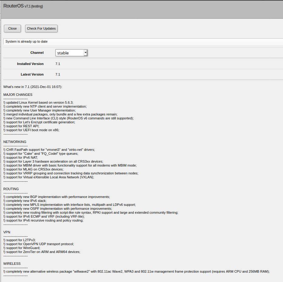Click line about IPv6 NAT support
Image resolution: width=283 pixels, height=282 pixels.
point(21,157)
